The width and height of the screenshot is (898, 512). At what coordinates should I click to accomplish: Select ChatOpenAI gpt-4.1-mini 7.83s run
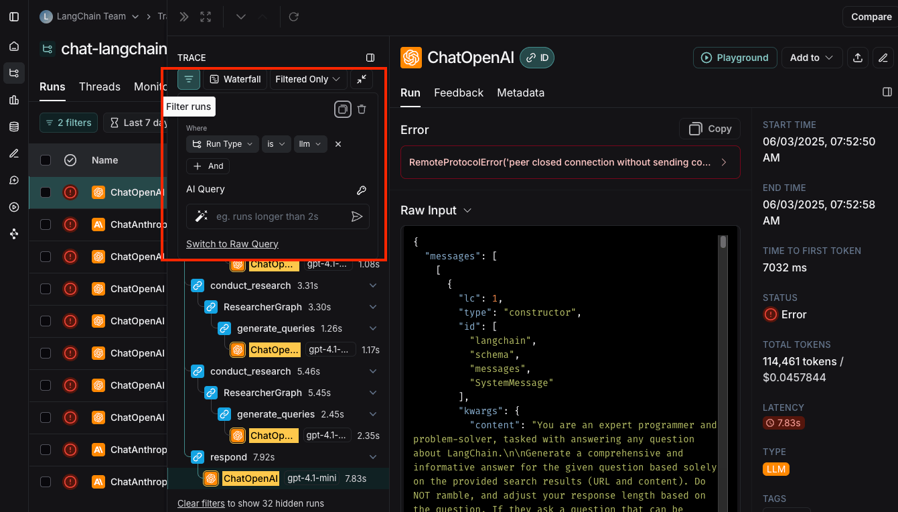(x=278, y=478)
